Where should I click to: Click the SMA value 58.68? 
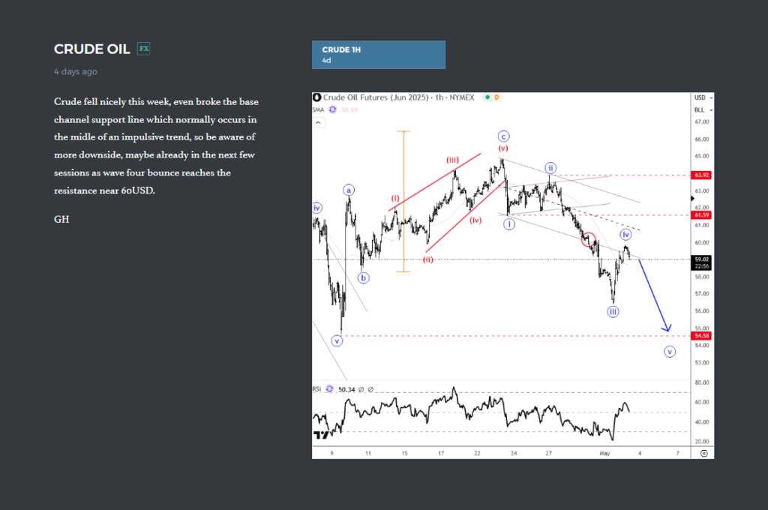click(x=349, y=109)
